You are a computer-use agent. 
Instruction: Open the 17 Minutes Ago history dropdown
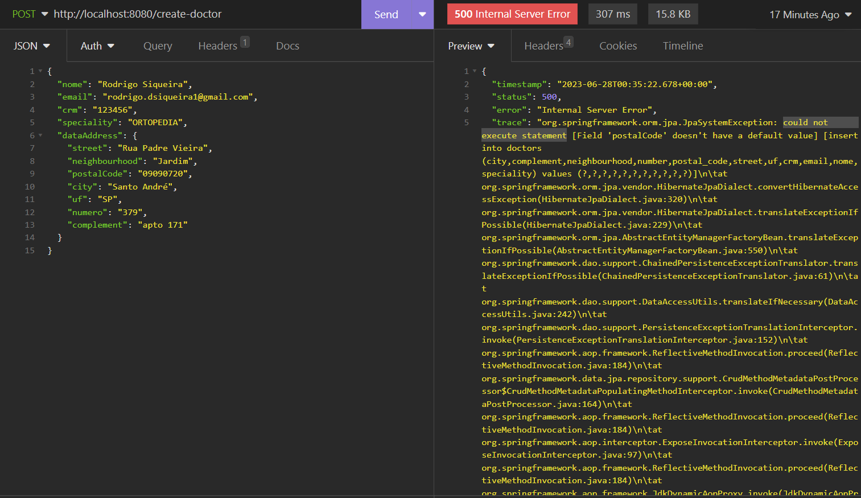click(810, 15)
